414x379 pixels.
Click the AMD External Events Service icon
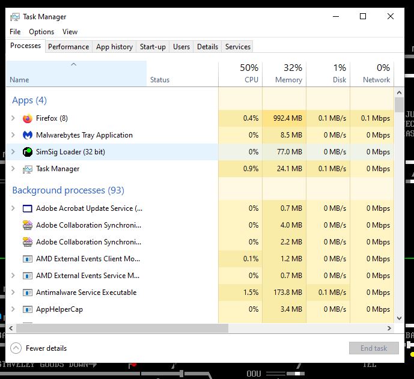28,276
